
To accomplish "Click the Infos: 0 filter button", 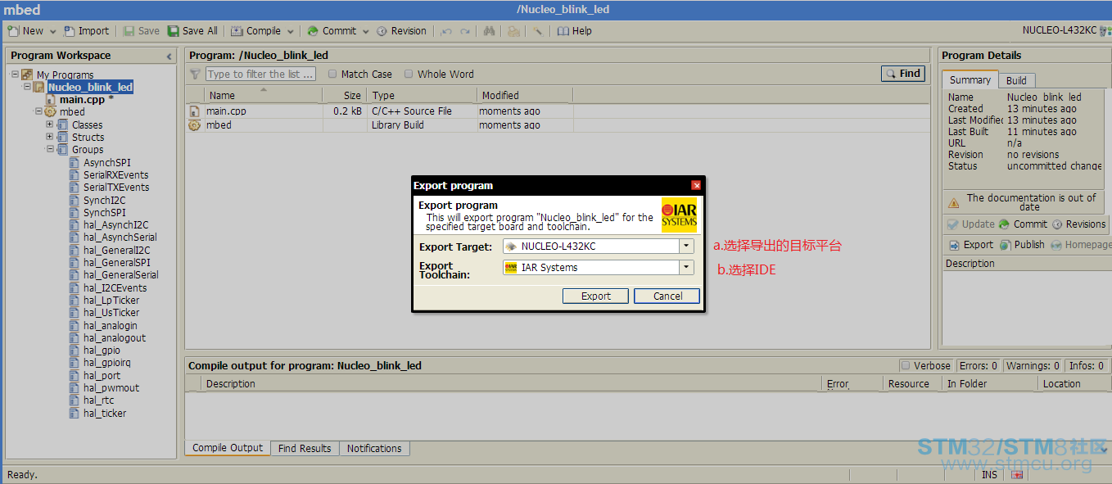I will [1087, 366].
